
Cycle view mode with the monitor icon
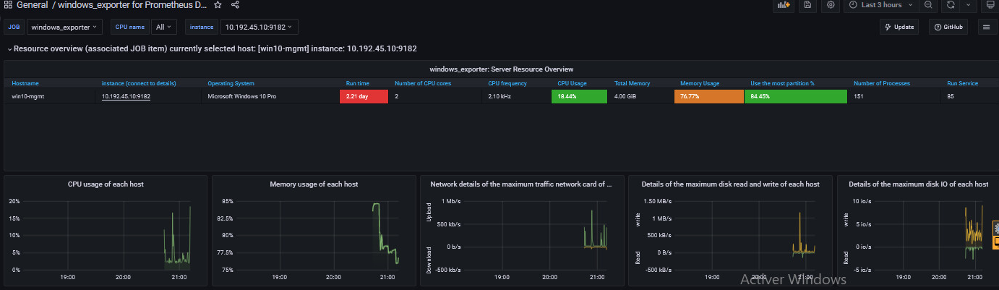tap(990, 5)
